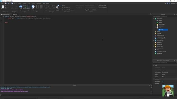Image resolution: width=177 pixels, height=99 pixels.
Task: Select the StarterGui icon
Action: (155, 43)
